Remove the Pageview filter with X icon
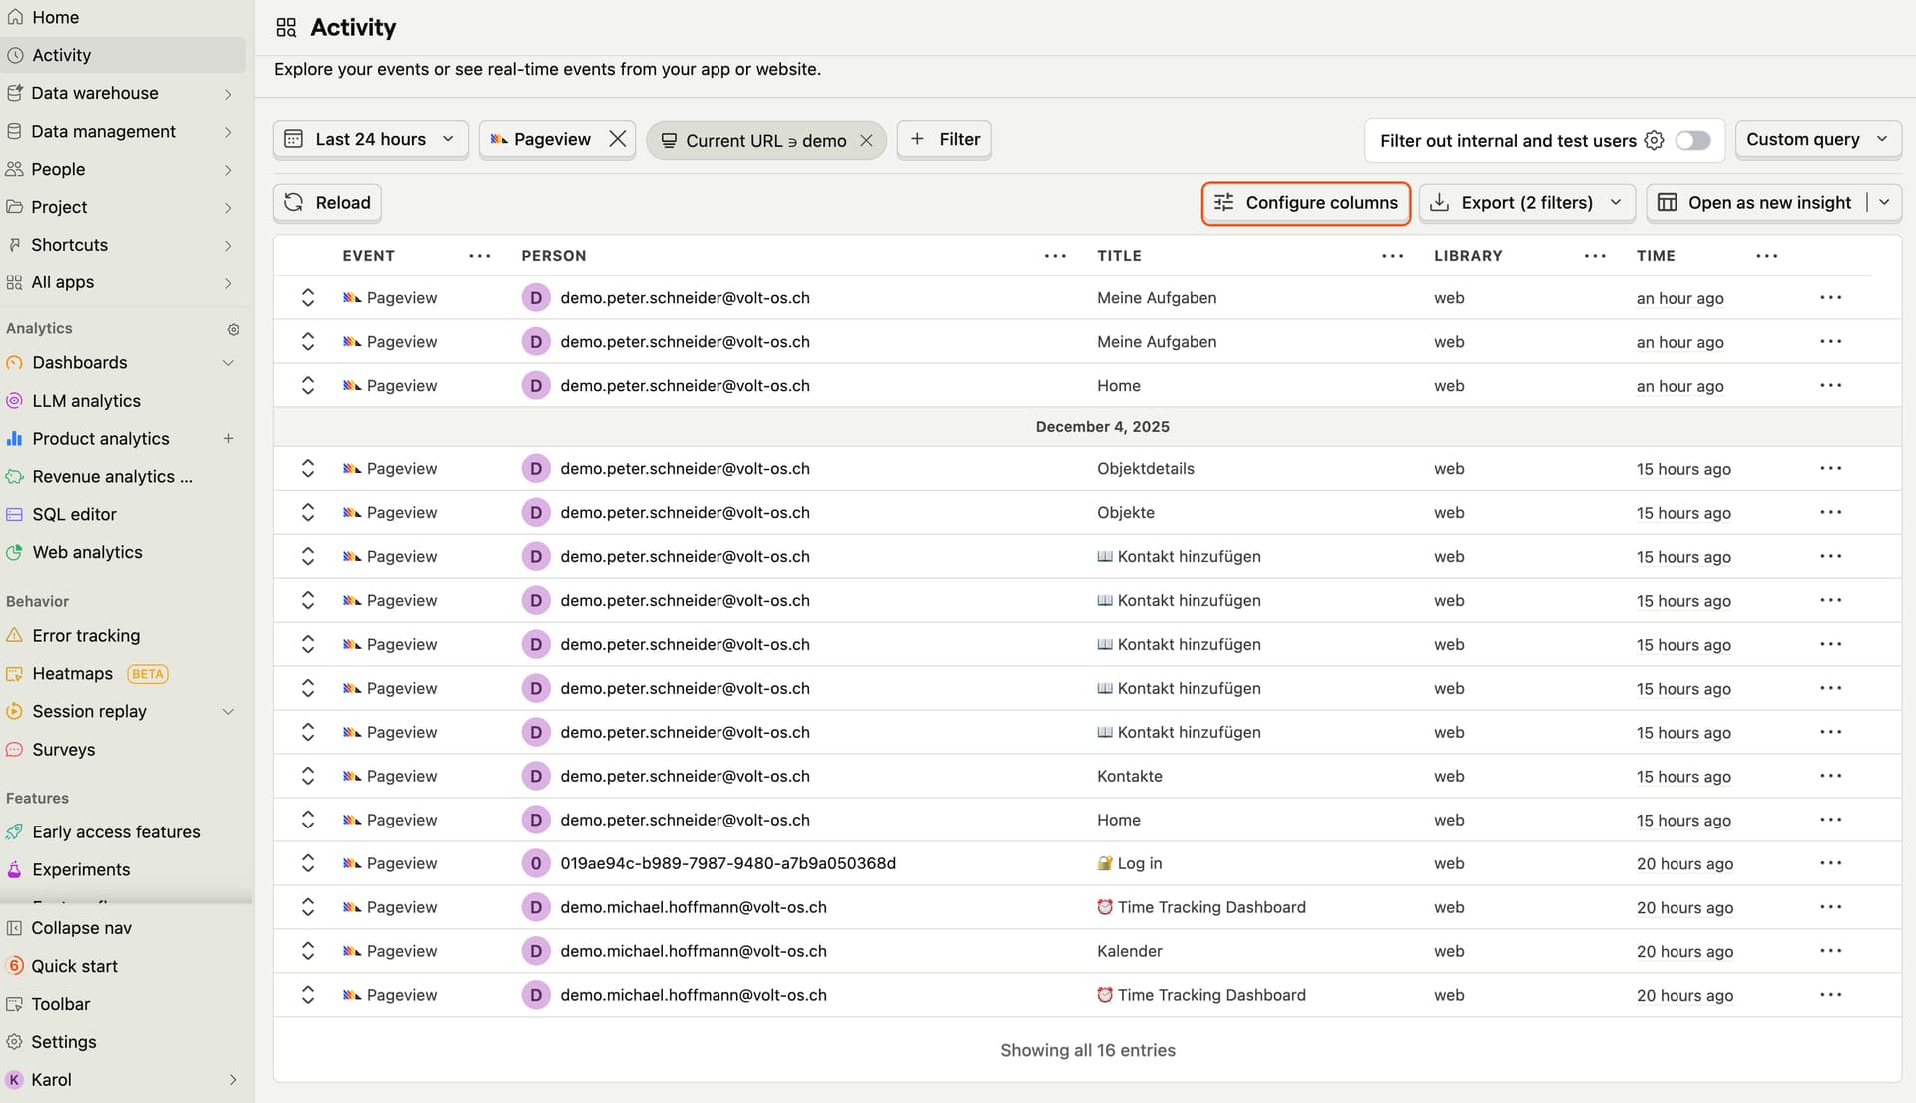Viewport: 1916px width, 1103px height. [x=618, y=139]
